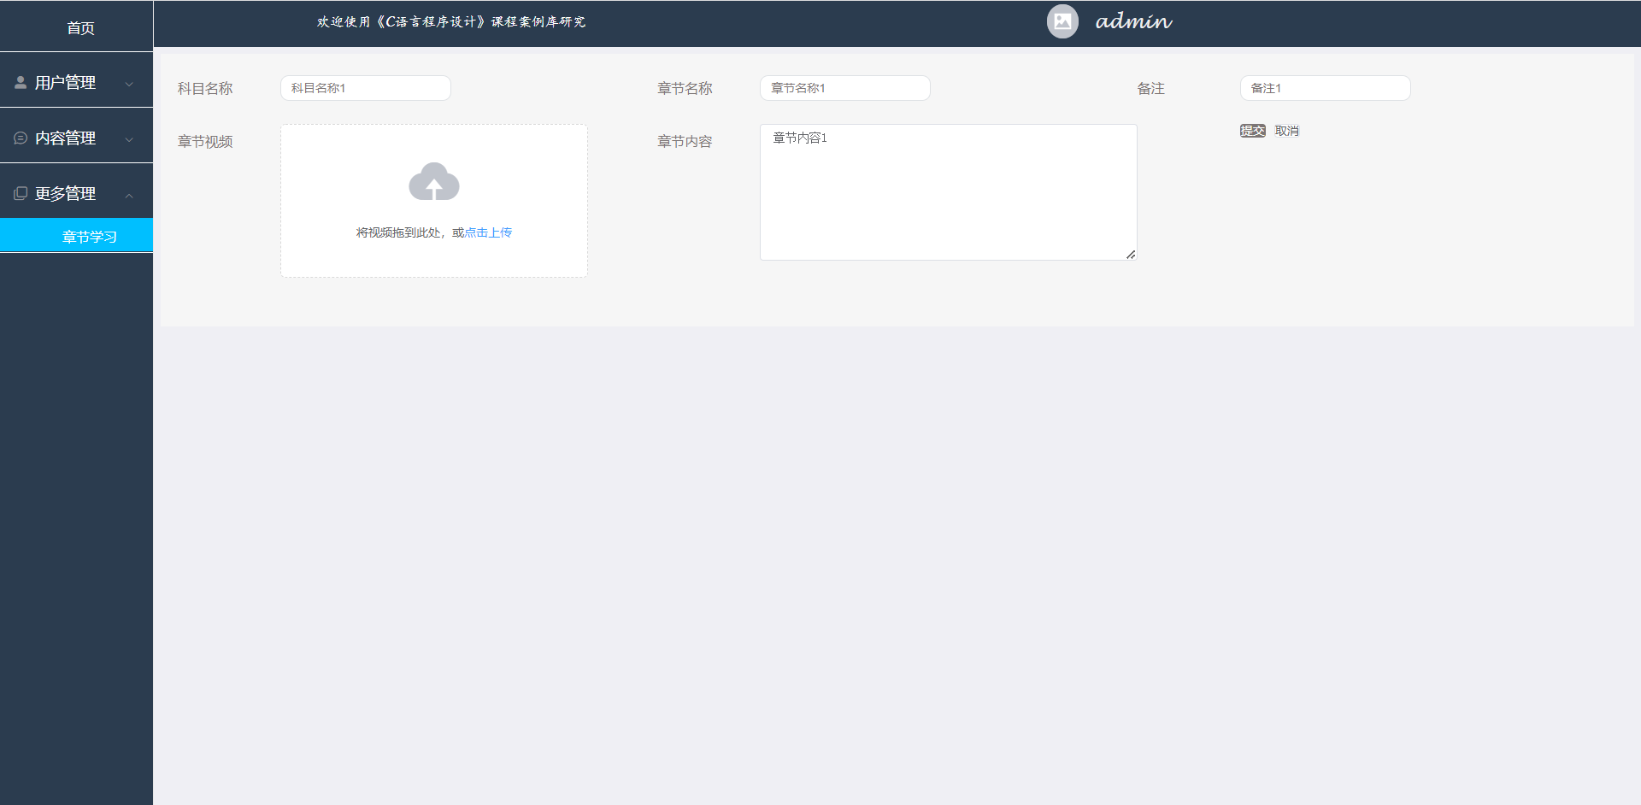Expand the 内容管理 menu chevron
Viewport: 1641px width, 805px height.
pos(129,138)
